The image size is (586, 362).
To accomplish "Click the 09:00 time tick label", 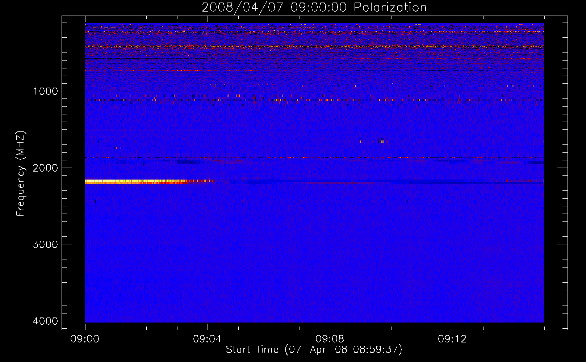I will coord(85,339).
